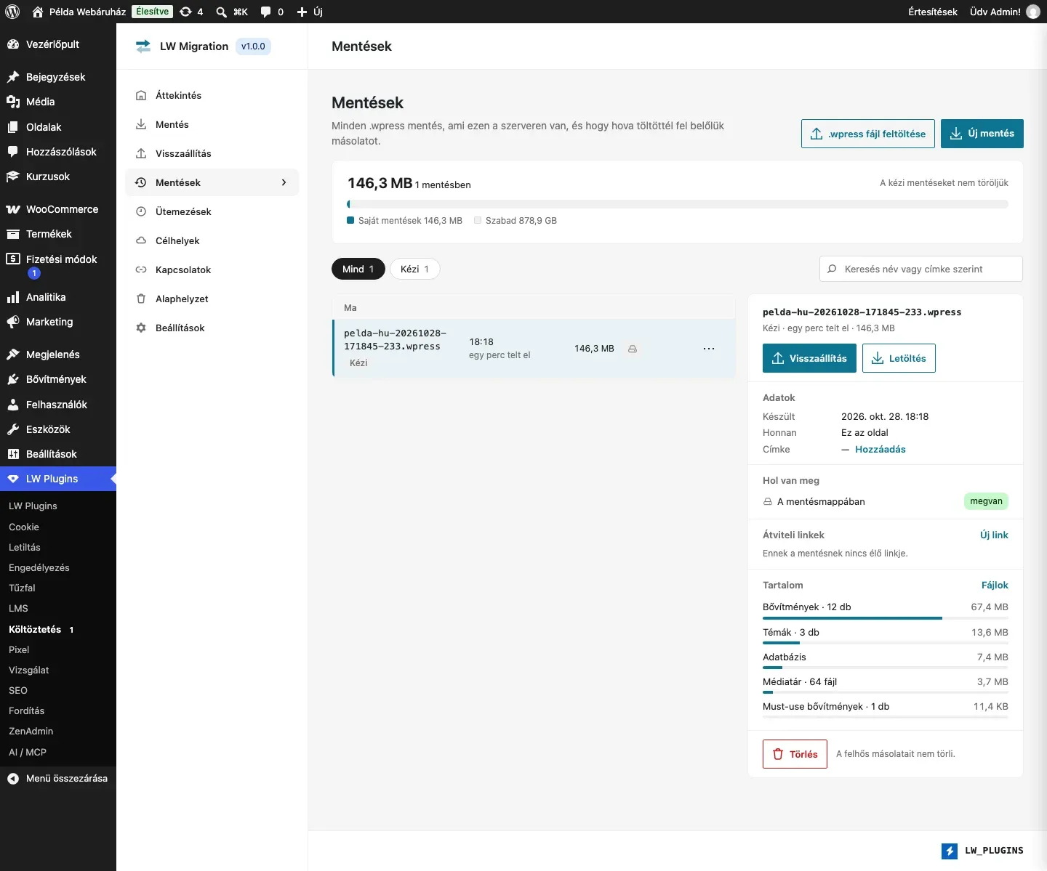
Task: Open Fájlok link in Tartalom
Action: point(995,585)
